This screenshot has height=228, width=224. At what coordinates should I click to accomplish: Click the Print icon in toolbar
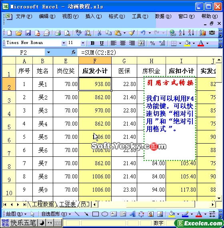(58, 33)
